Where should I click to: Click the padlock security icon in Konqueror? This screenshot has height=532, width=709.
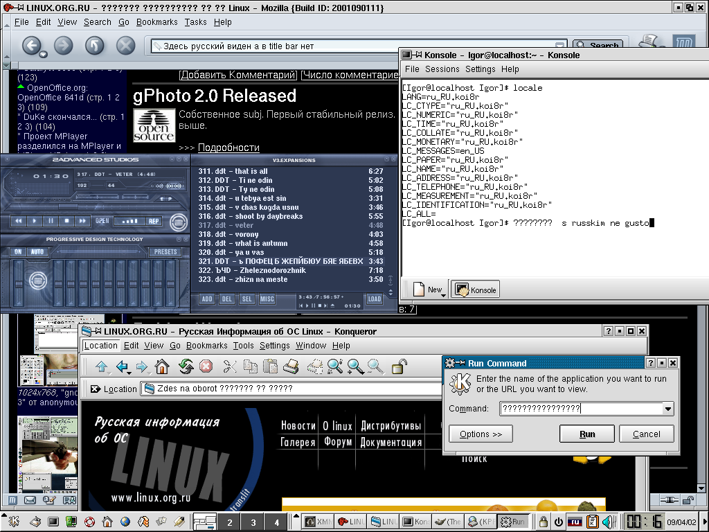tap(399, 366)
